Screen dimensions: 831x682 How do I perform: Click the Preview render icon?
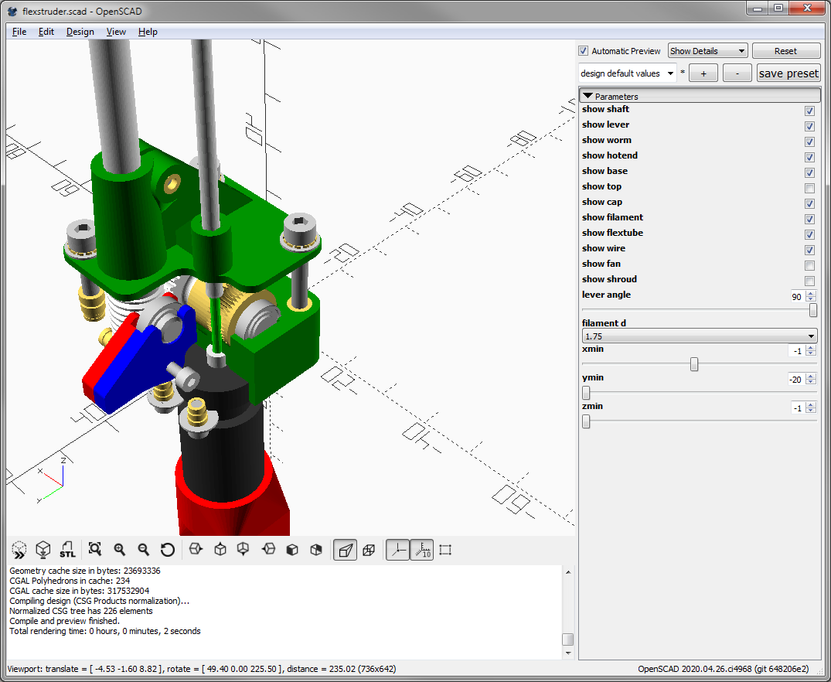click(19, 550)
